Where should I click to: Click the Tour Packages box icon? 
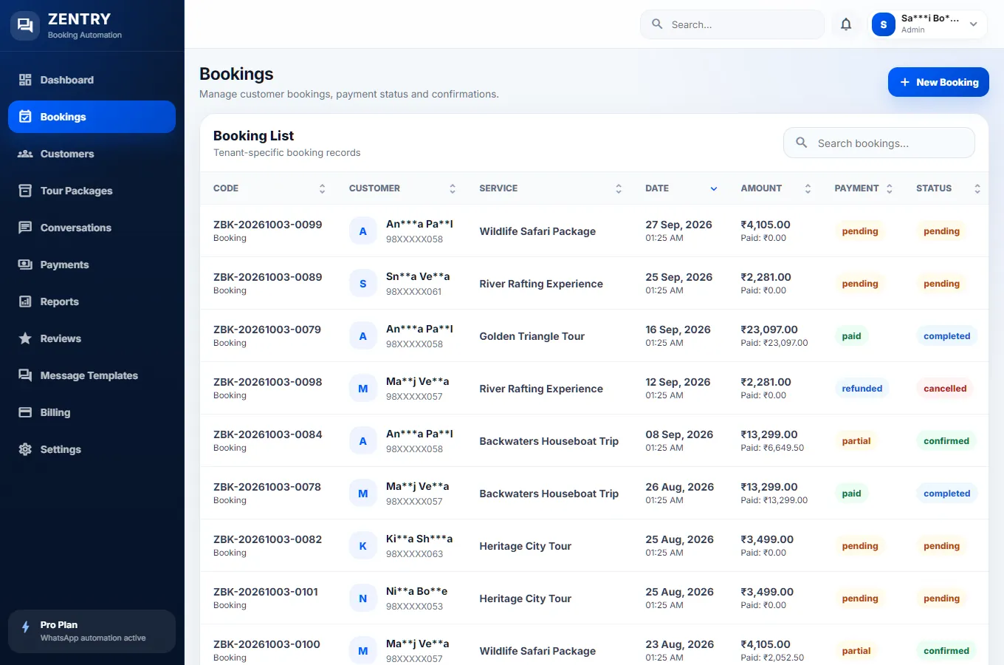(x=25, y=191)
